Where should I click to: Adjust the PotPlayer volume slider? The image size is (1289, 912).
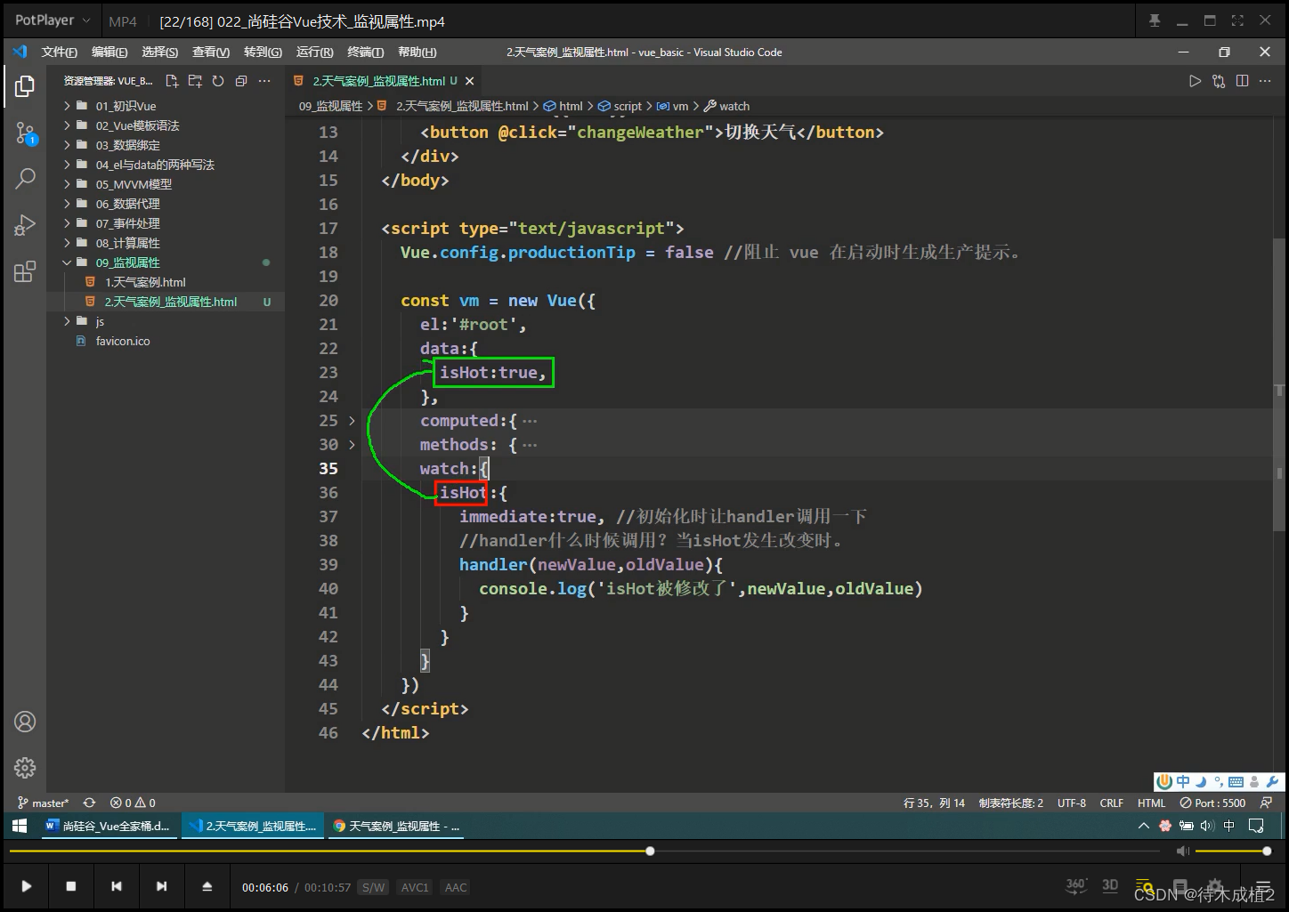(1233, 851)
